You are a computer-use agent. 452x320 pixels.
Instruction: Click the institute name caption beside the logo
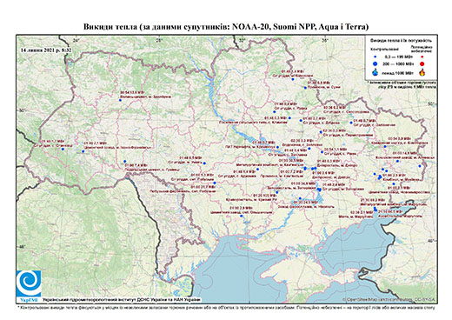click(122, 300)
